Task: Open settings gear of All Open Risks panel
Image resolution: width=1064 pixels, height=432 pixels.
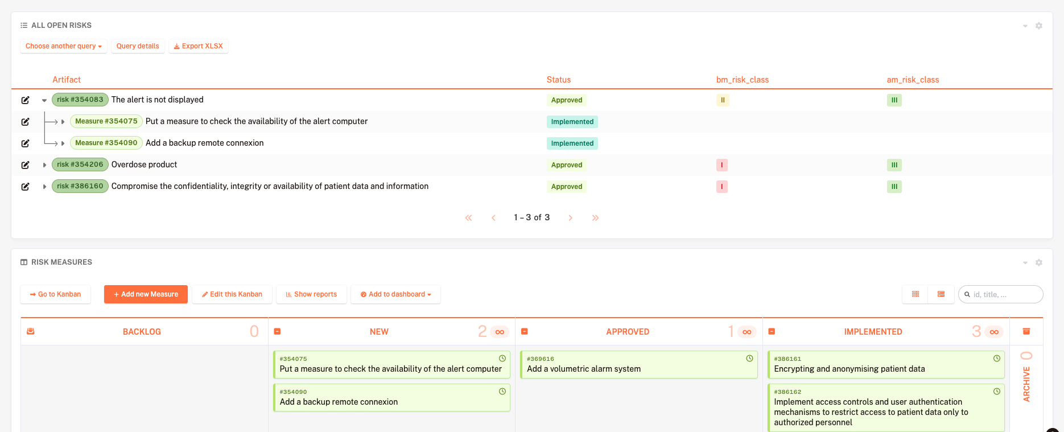Action: [x=1038, y=26]
